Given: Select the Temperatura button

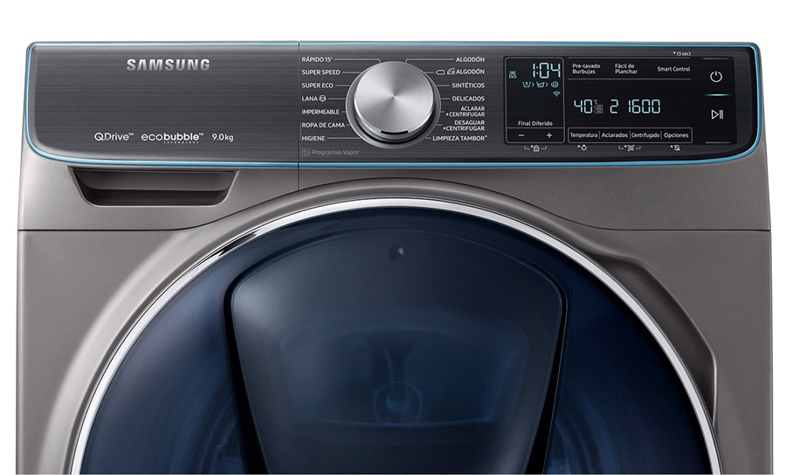Looking at the screenshot, I should tap(584, 134).
